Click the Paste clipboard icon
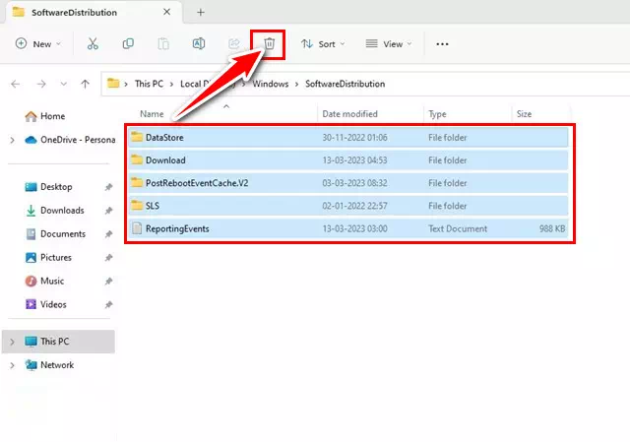630x442 pixels. pyautogui.click(x=163, y=43)
